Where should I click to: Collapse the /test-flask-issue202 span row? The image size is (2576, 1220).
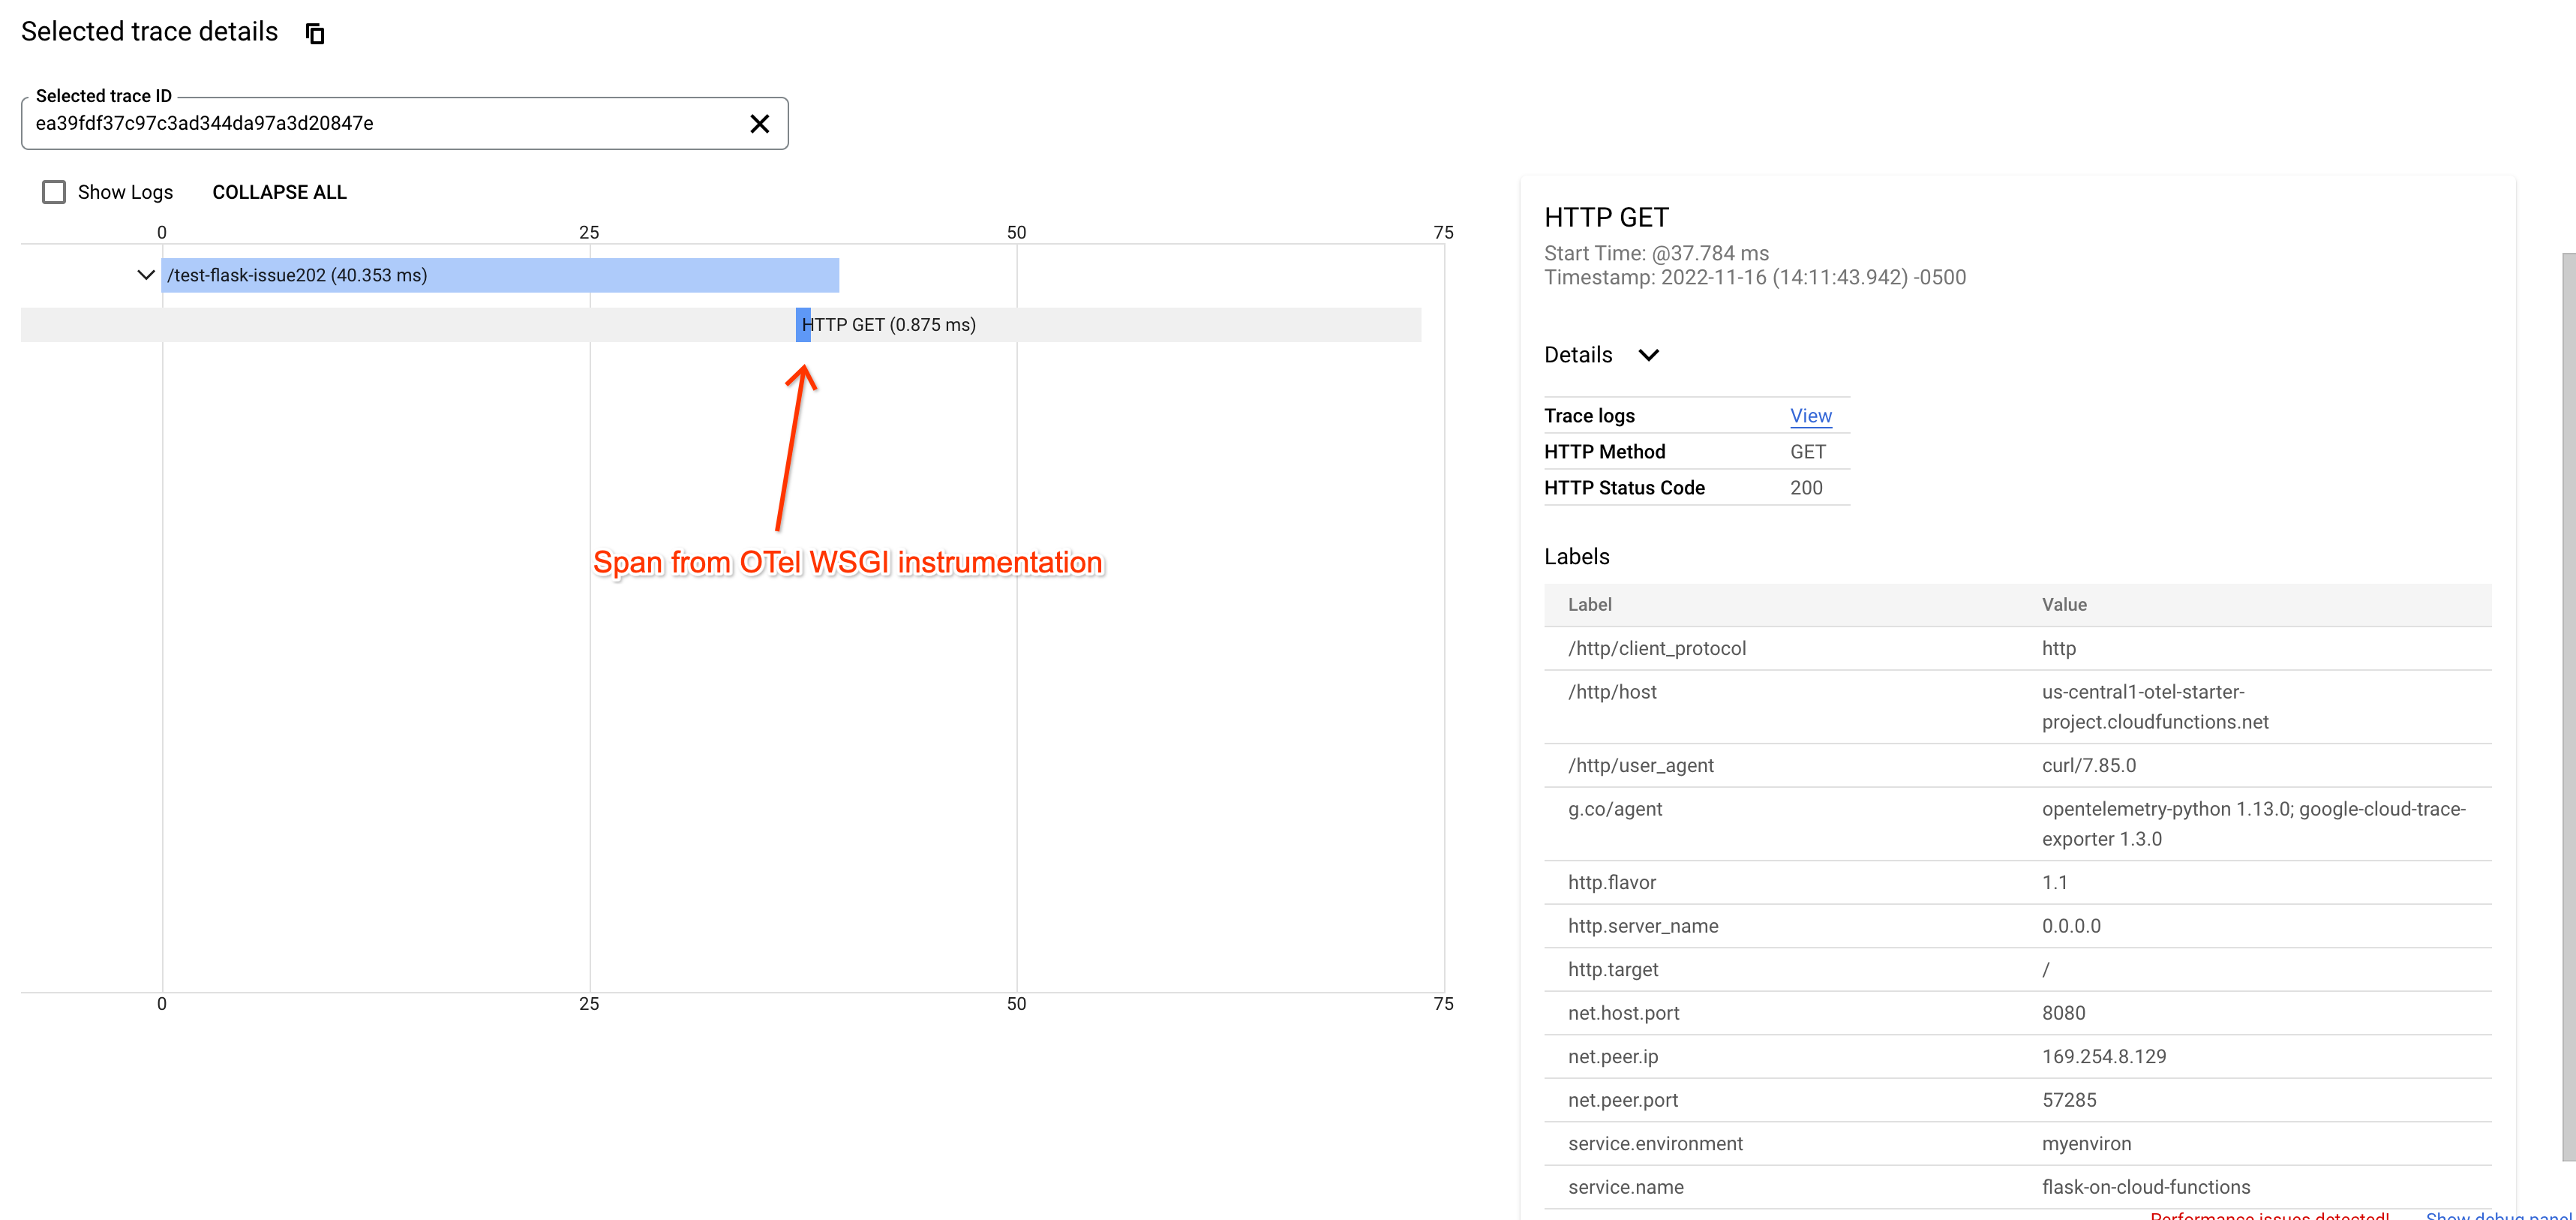(x=145, y=275)
